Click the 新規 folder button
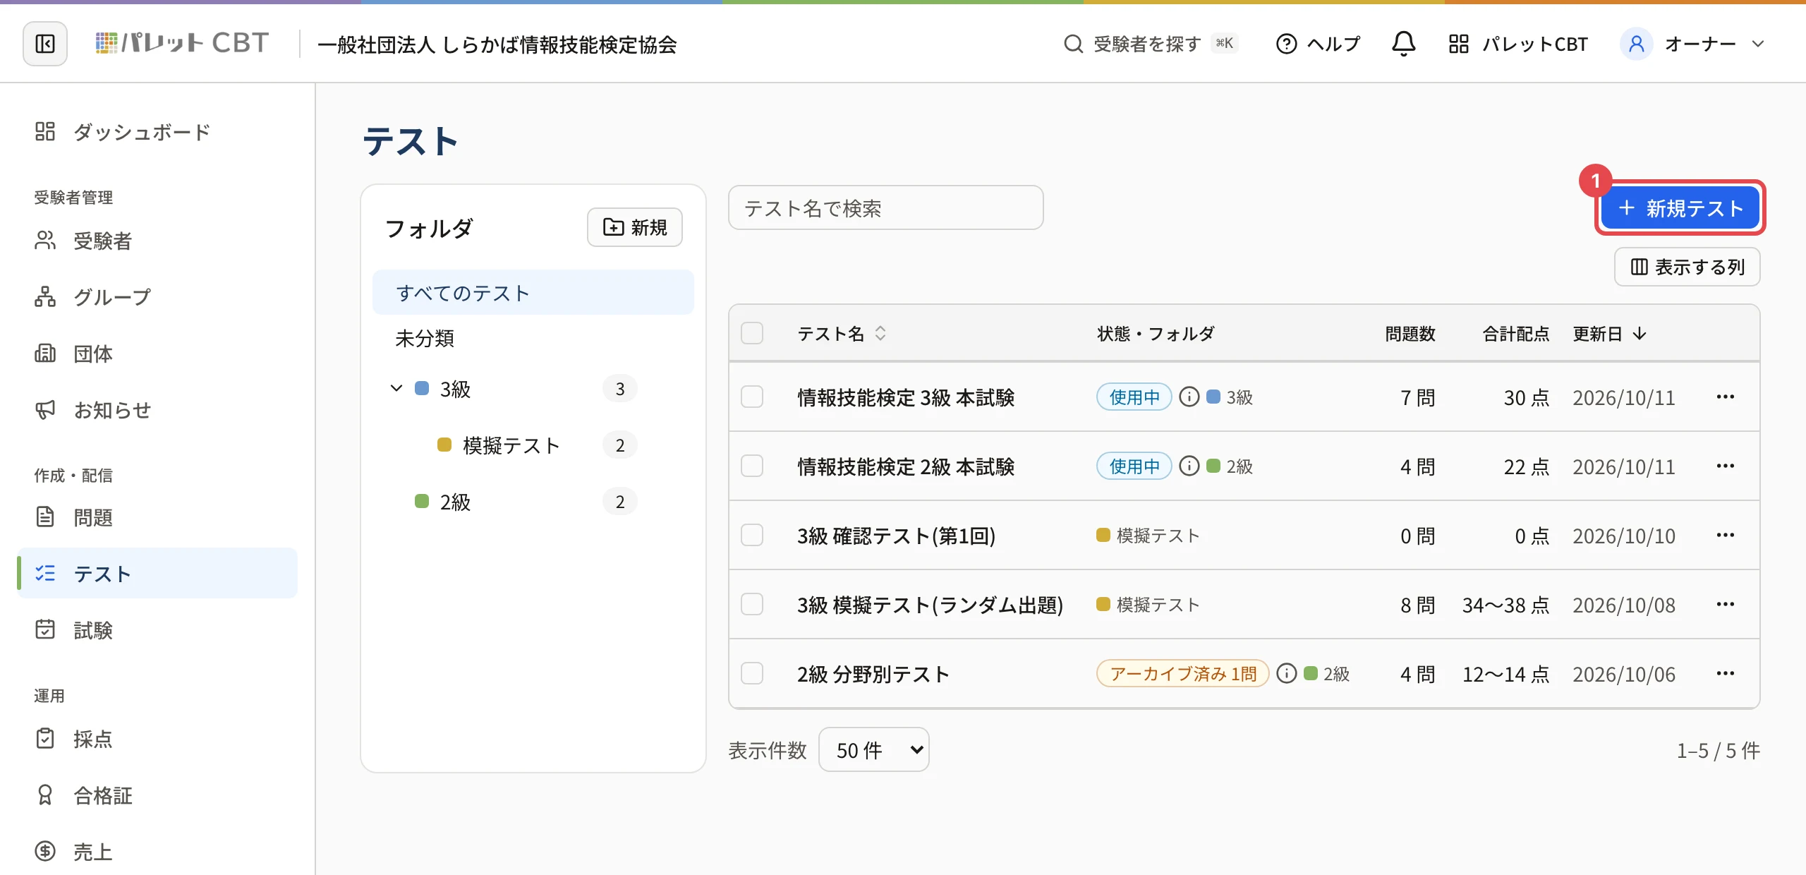 pos(634,227)
